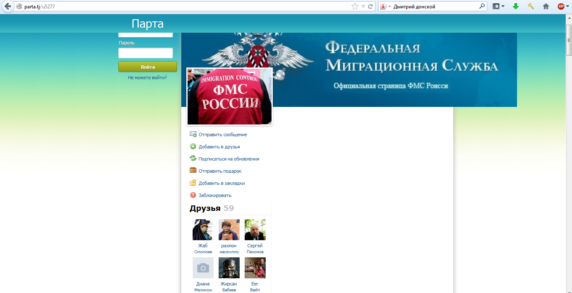Click Добавить в друзья link
Viewport: 572px width, 293px height.
[x=219, y=147]
